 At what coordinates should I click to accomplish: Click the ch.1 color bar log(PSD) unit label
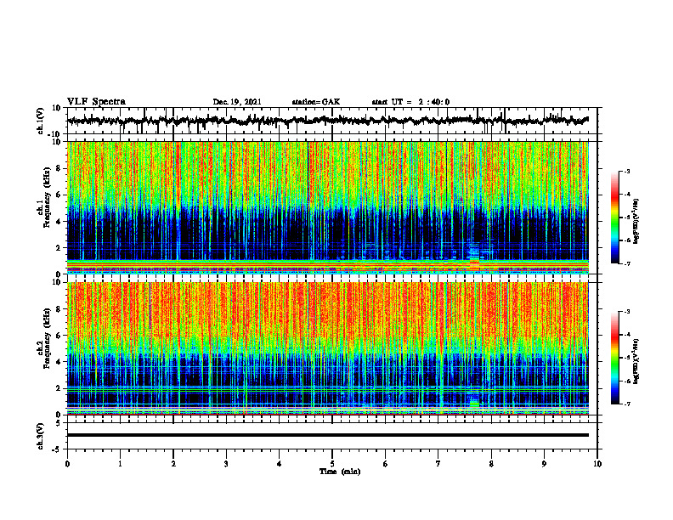[x=637, y=222]
